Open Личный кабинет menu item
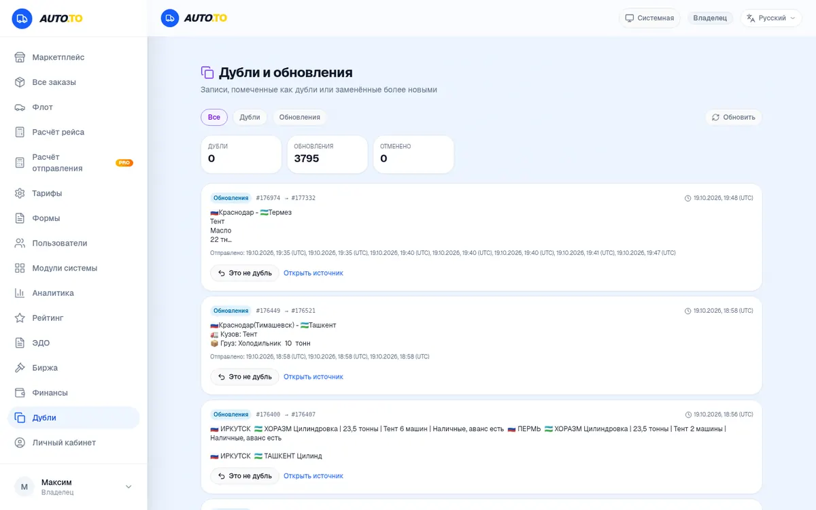This screenshot has width=816, height=510. click(x=73, y=443)
